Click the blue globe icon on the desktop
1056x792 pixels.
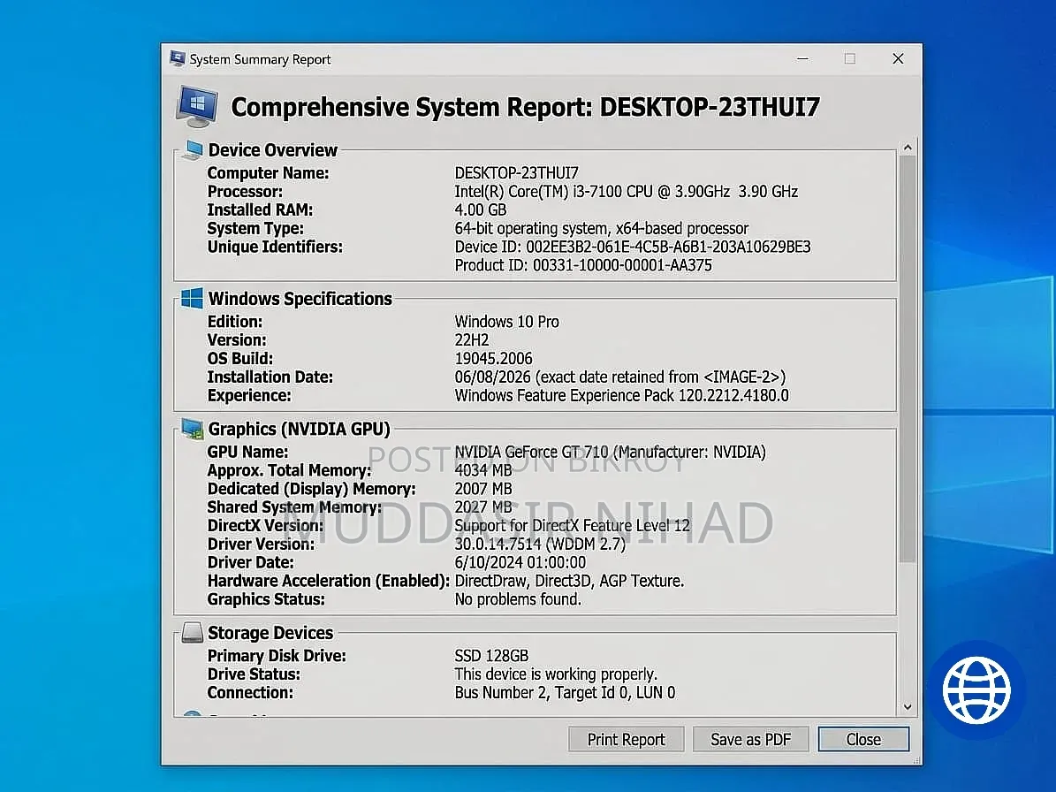(x=976, y=689)
